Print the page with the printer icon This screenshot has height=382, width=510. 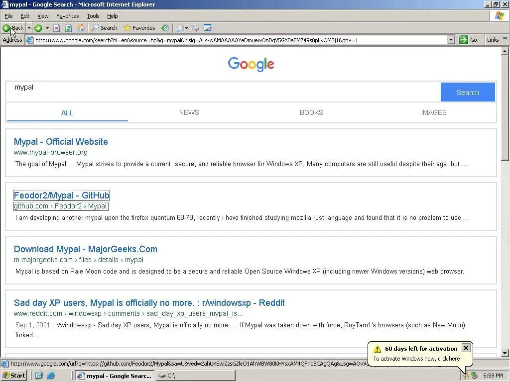[x=195, y=28]
